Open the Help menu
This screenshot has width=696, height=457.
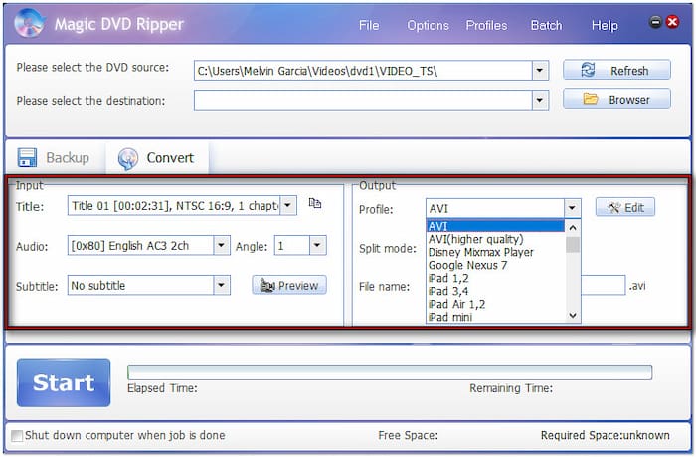(x=605, y=25)
